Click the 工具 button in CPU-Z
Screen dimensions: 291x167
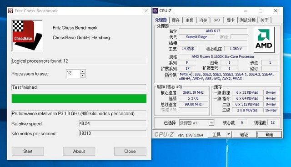216,135
